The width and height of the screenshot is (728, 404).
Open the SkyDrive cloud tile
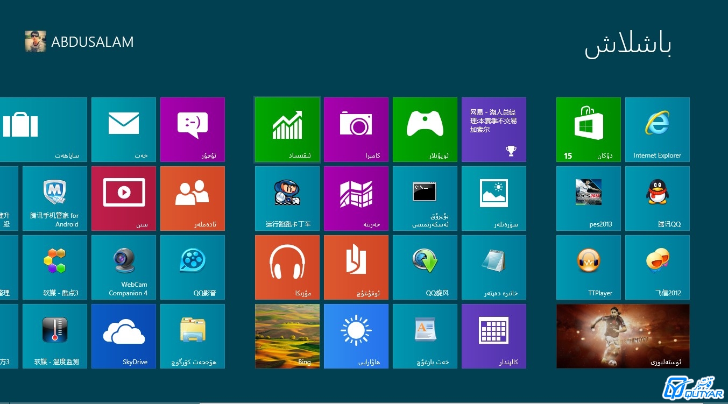coord(124,336)
